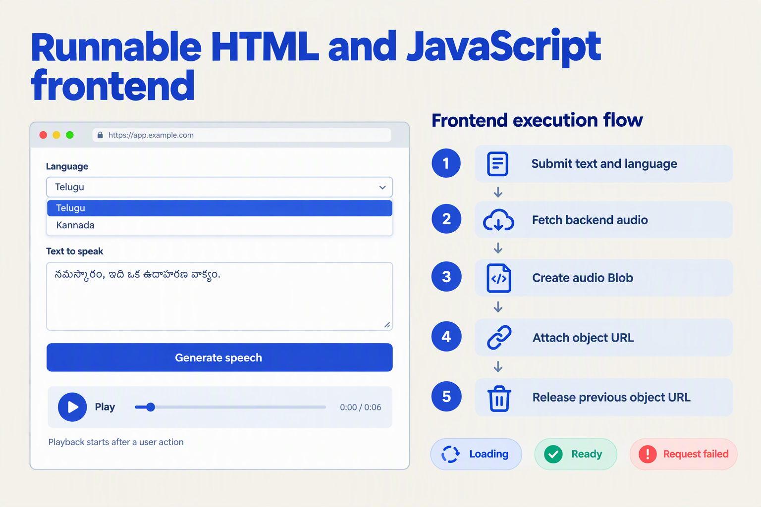The width and height of the screenshot is (761, 507).
Task: Choose the highlighted Telugu option in the list
Action: [x=219, y=208]
